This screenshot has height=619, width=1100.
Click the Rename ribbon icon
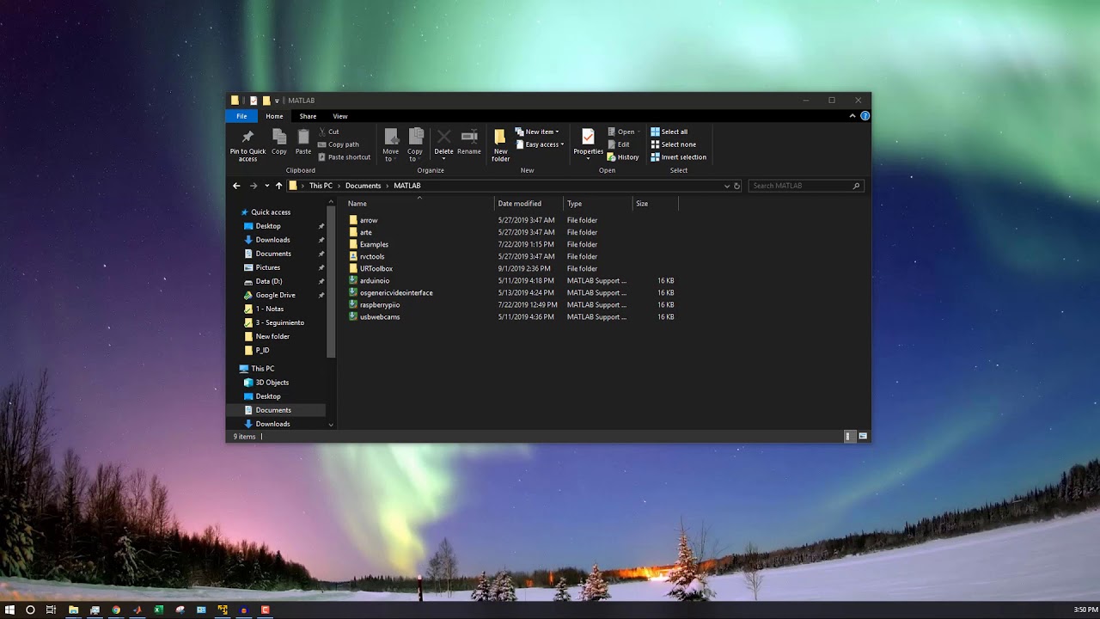(469, 137)
